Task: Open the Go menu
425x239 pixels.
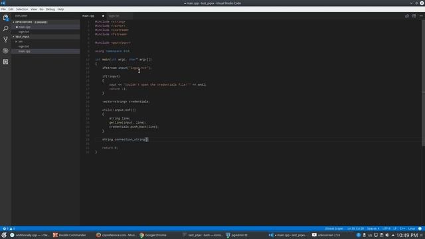Action: (x=41, y=9)
